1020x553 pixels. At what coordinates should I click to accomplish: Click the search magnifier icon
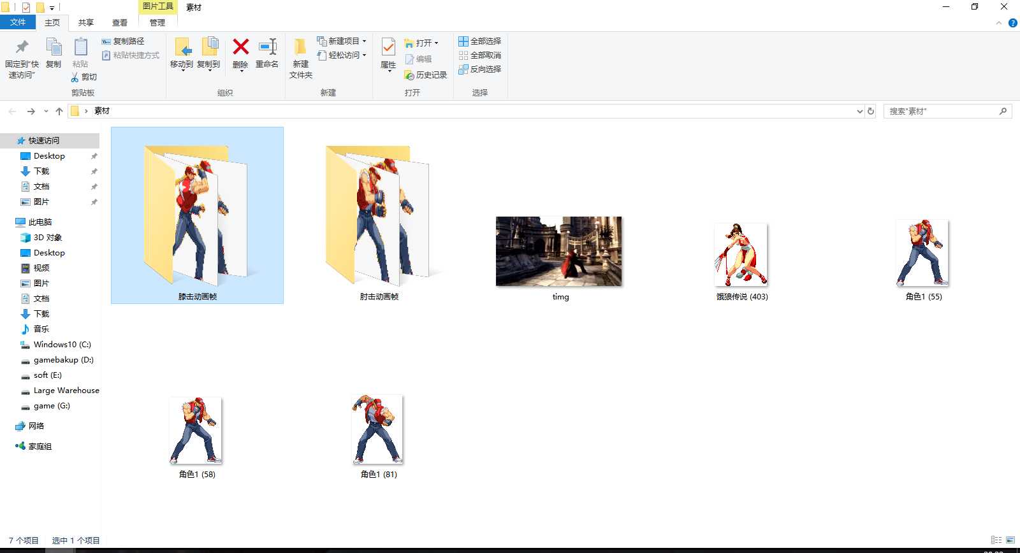[x=1003, y=111]
